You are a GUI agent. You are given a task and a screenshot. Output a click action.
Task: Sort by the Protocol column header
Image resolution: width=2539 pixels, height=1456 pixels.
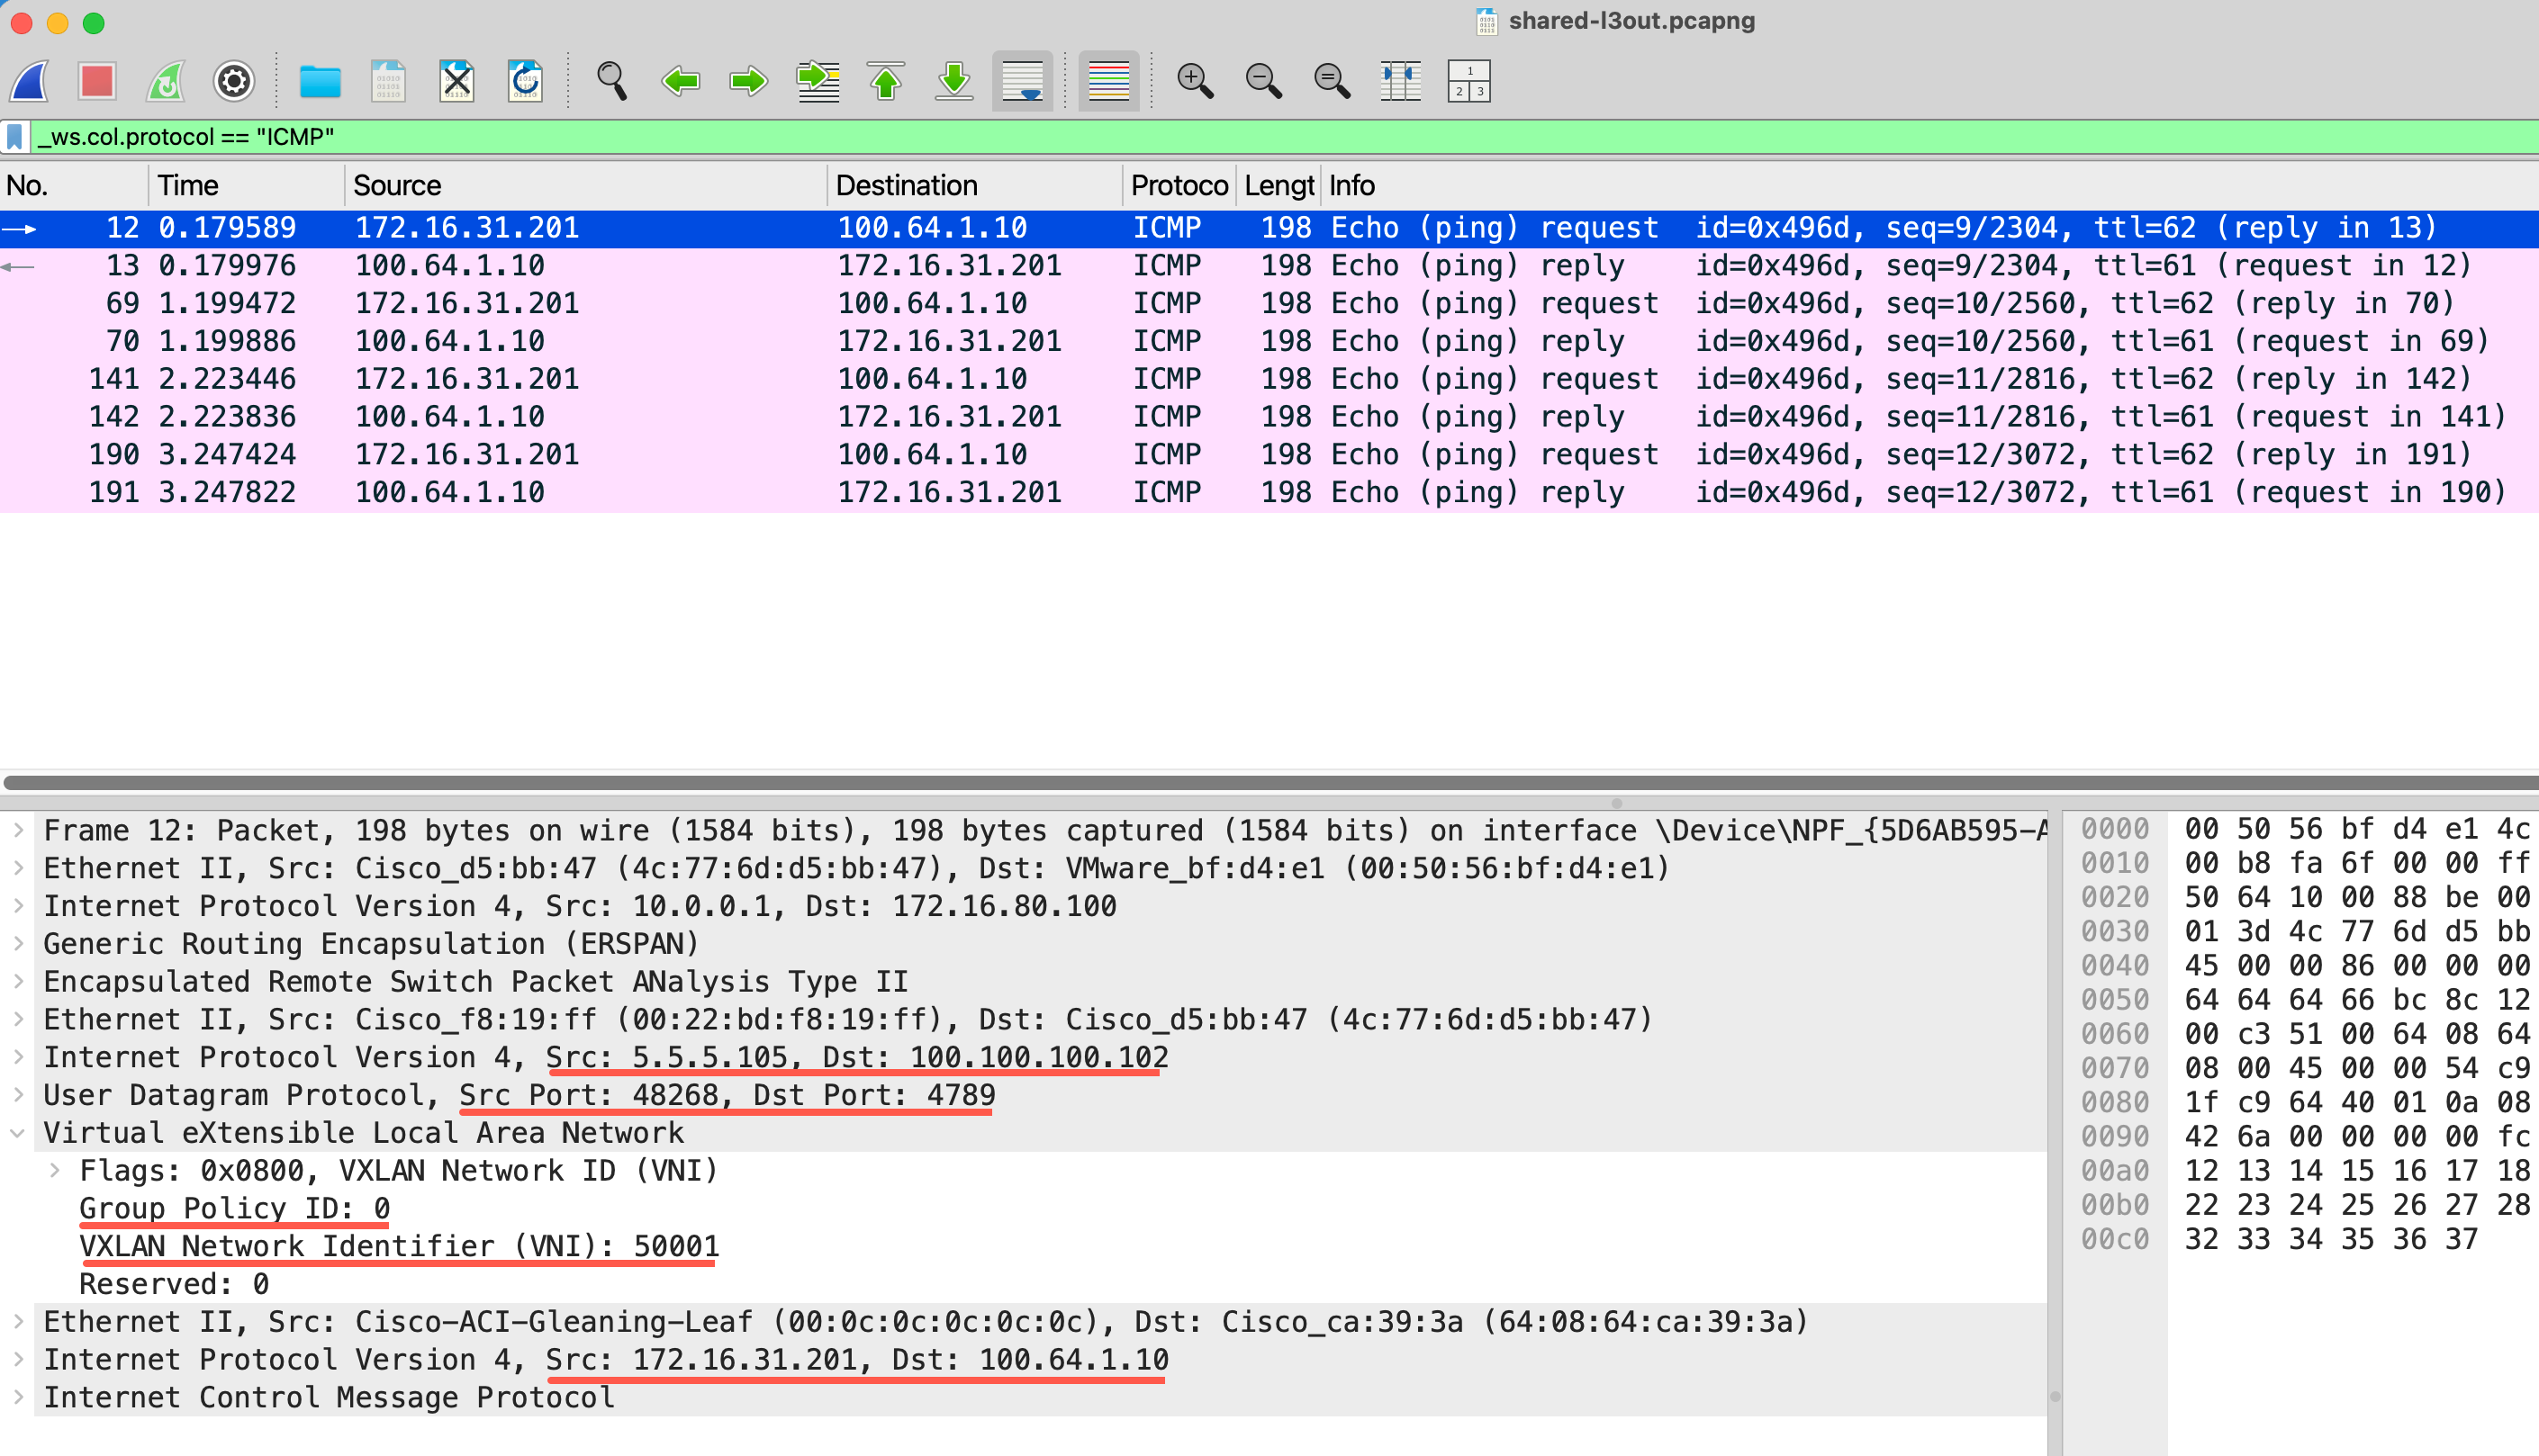tap(1179, 186)
